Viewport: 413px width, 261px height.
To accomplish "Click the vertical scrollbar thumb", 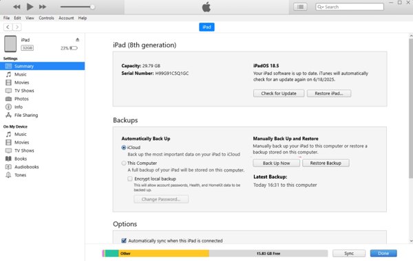I will point(411,109).
